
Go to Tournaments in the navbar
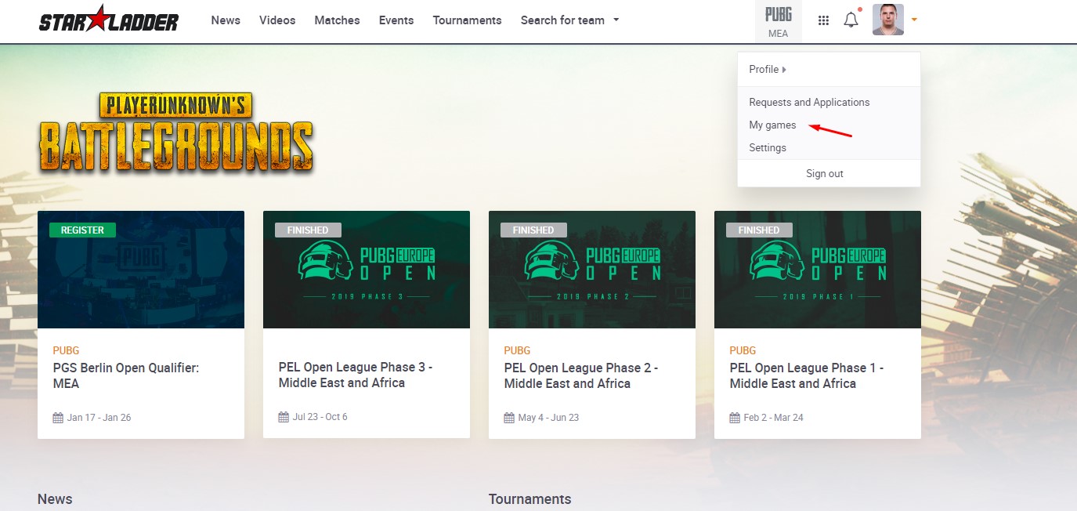(x=467, y=20)
